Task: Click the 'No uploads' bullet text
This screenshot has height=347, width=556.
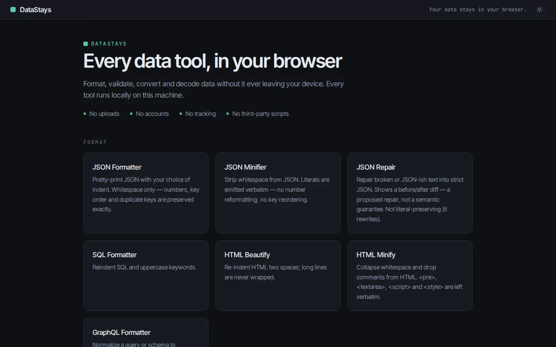Action: [x=104, y=114]
